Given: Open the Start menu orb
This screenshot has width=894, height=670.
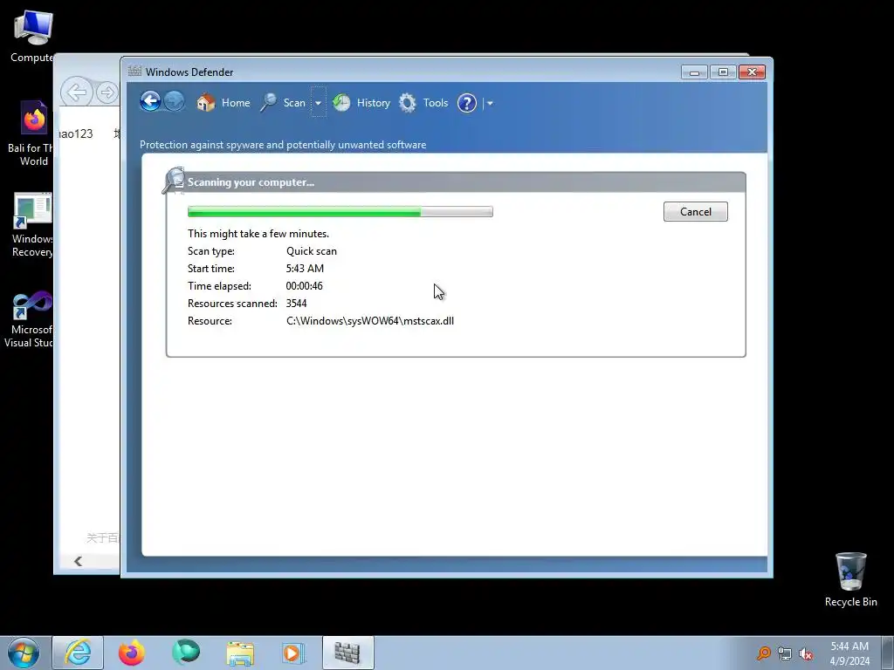Looking at the screenshot, I should click(x=24, y=653).
